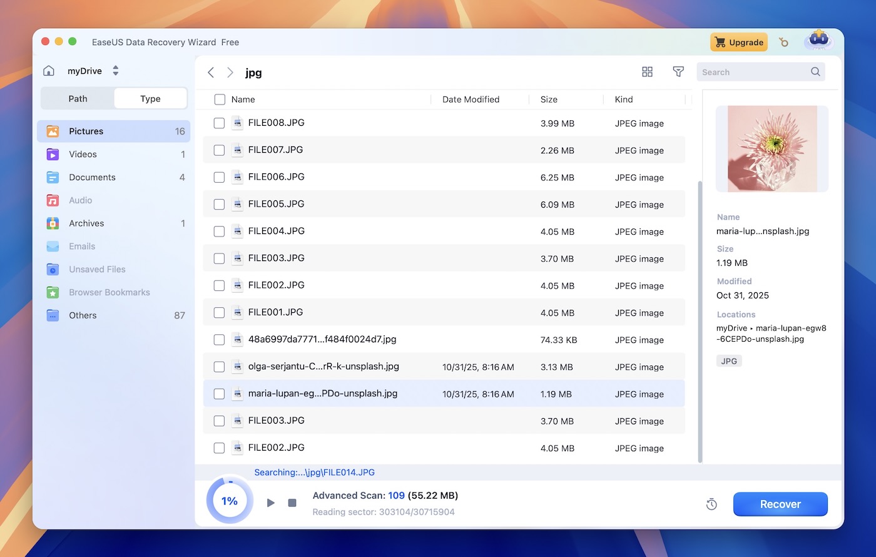Open the Emails category in sidebar
The height and width of the screenshot is (557, 876).
click(81, 246)
